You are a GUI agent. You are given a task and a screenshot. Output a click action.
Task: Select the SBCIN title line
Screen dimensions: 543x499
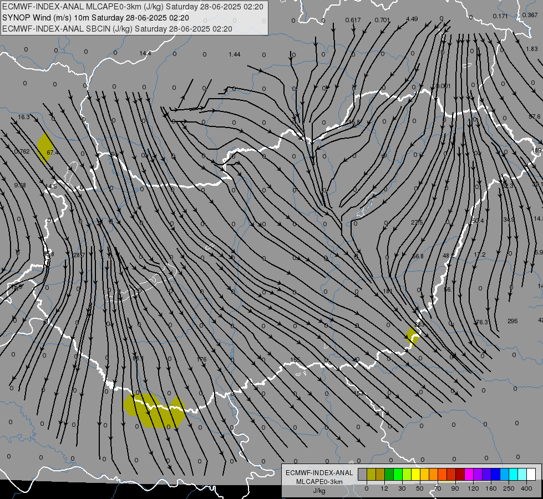[117, 29]
